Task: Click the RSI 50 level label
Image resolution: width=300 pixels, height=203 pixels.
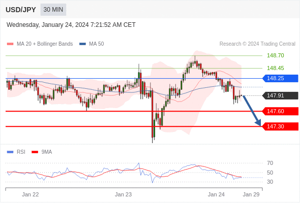Action: 270,173
